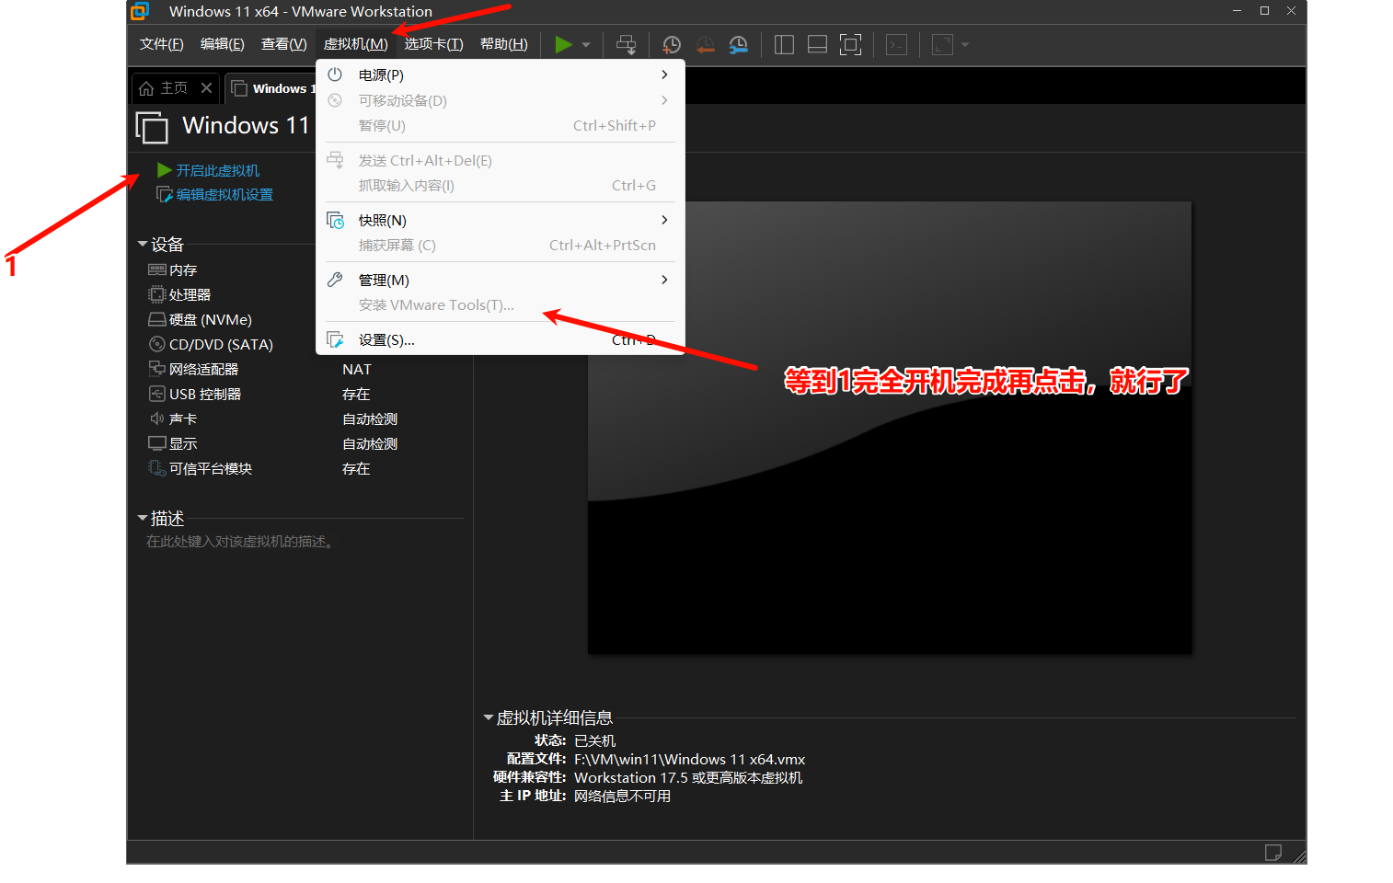Viewport: 1393px width, 883px height.
Task: Open the 选项卡(T) menu
Action: point(434,44)
